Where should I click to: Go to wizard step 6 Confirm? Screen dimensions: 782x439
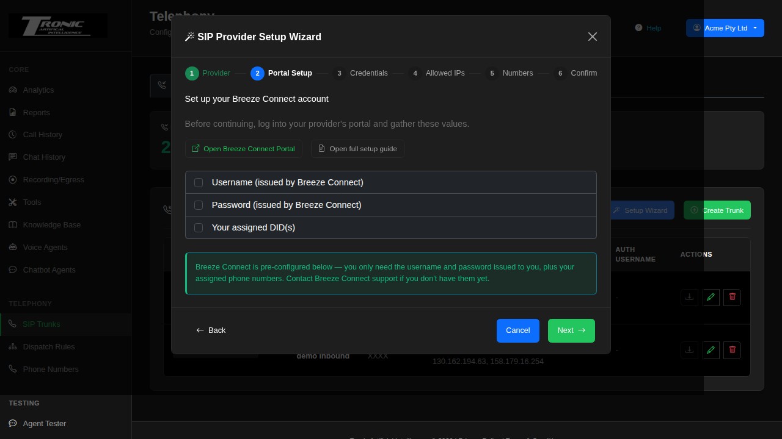click(575, 73)
